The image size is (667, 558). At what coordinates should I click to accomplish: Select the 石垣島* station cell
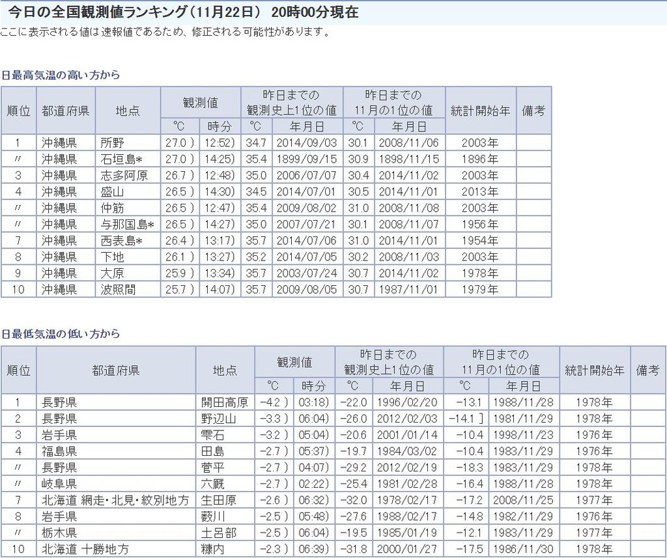pyautogui.click(x=128, y=159)
